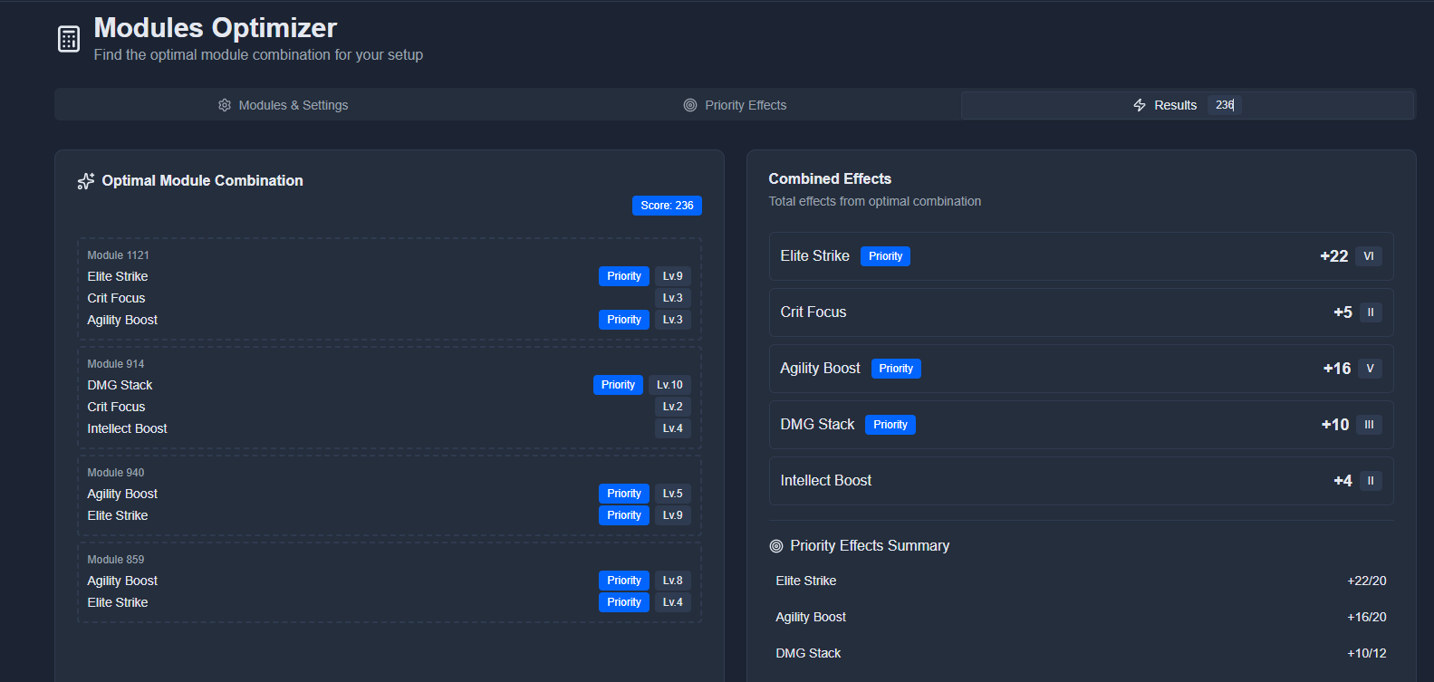The height and width of the screenshot is (682, 1434).
Task: Click Lv.9 badge of Module 1121 Elite Strike
Action: point(673,276)
